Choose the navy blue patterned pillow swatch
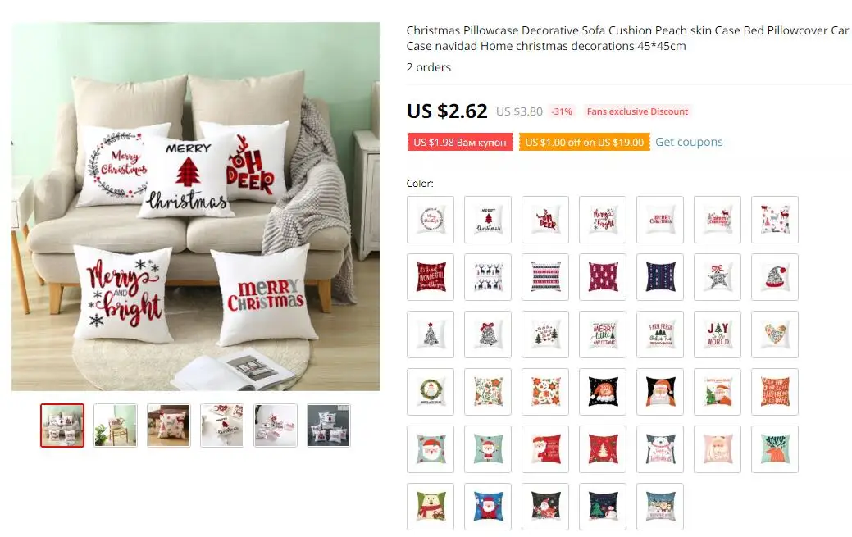852x537 pixels. [x=660, y=277]
